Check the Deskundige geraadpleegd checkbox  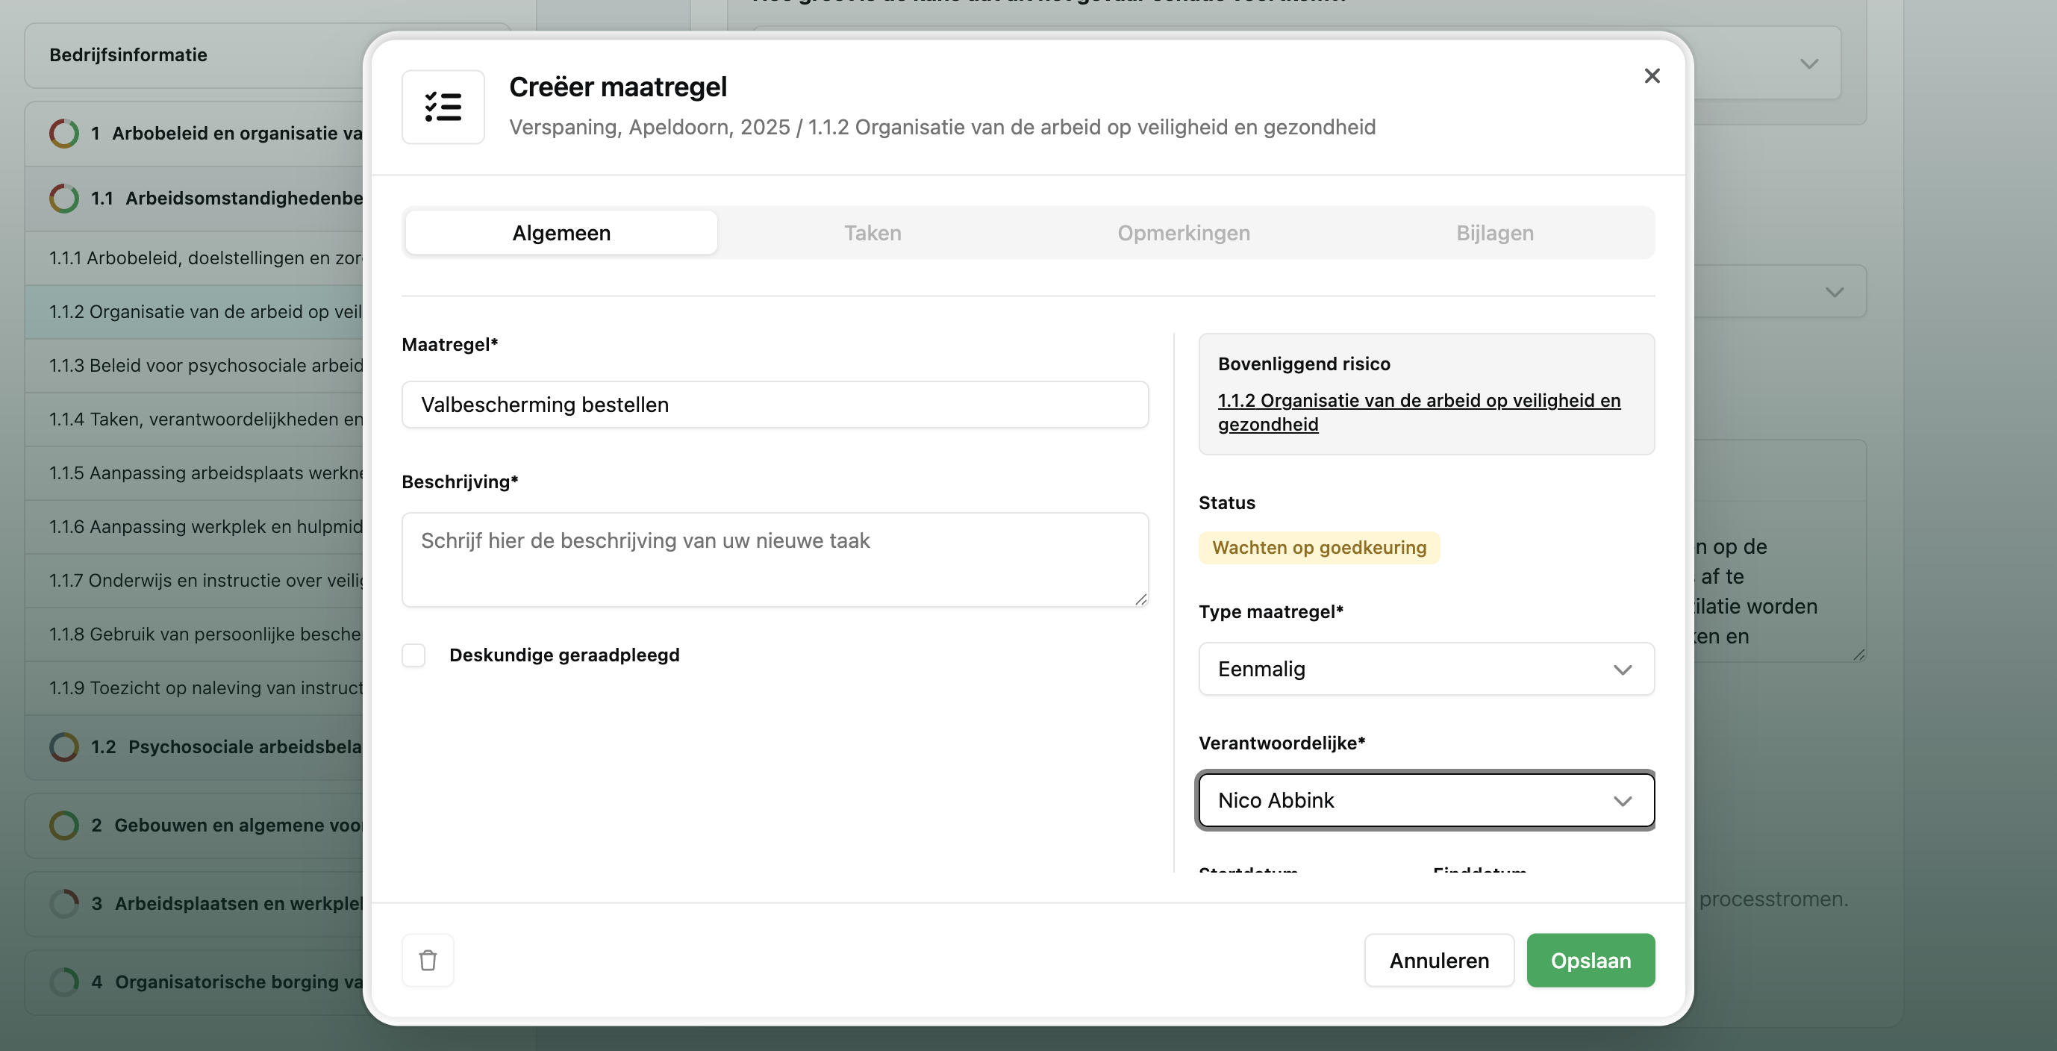[413, 655]
